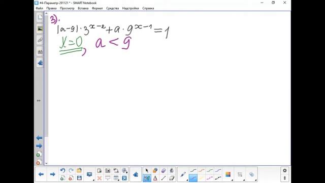Click the blue crossed-arrows icon

124,178
